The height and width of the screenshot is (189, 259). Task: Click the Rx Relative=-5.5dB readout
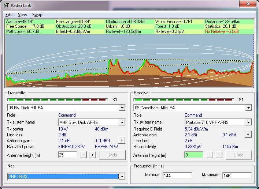tap(222, 31)
